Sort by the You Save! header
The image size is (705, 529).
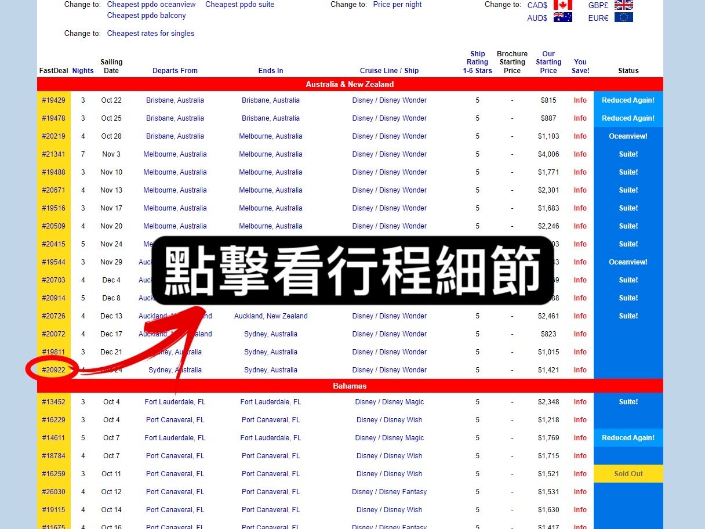coord(580,67)
